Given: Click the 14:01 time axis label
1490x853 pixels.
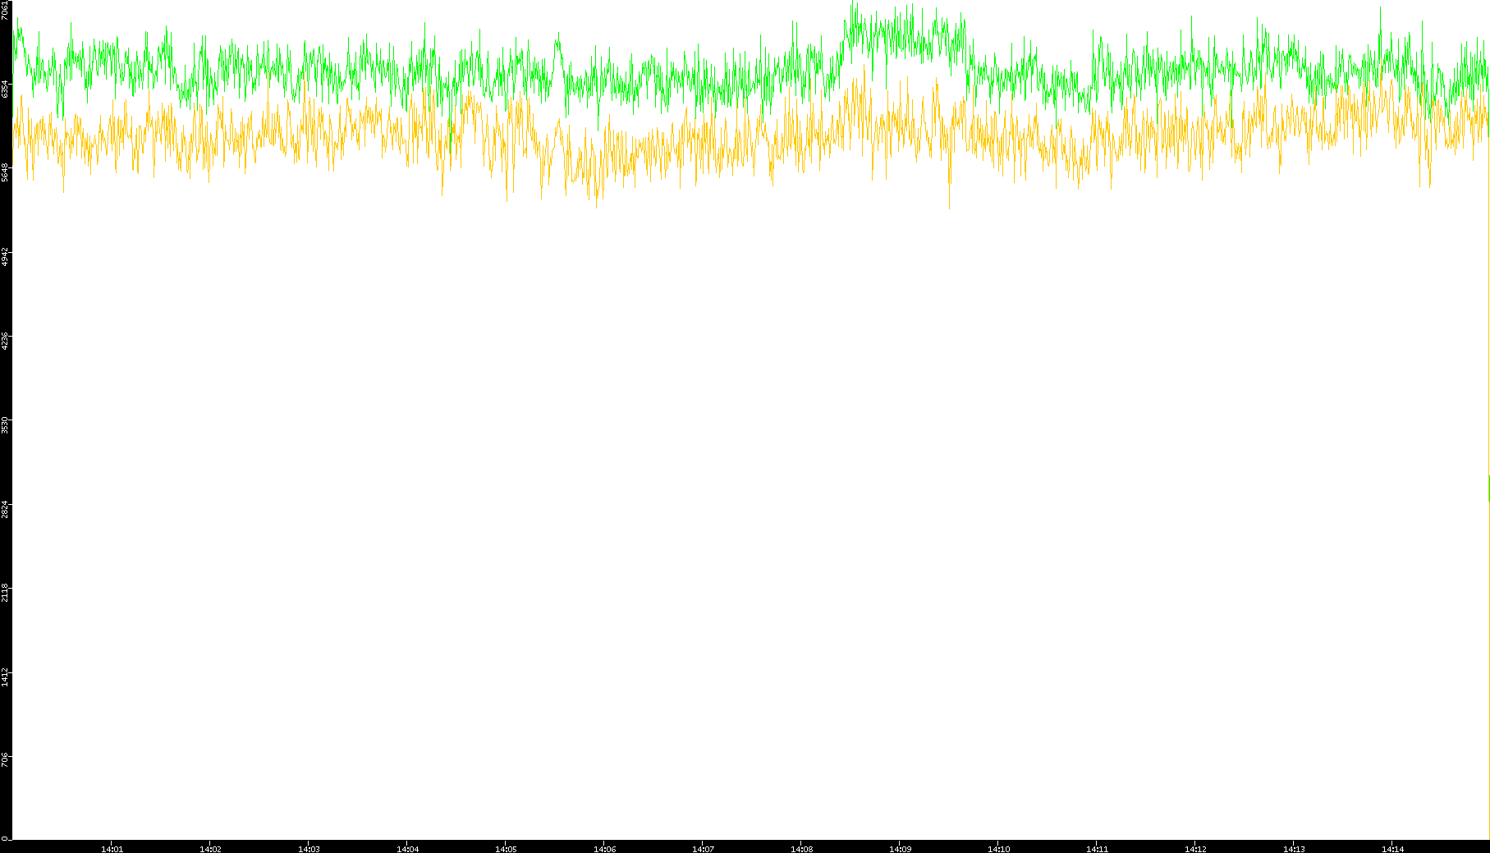Looking at the screenshot, I should 112,849.
